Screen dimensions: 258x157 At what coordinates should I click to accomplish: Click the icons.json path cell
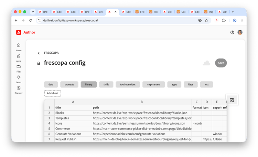point(142,123)
